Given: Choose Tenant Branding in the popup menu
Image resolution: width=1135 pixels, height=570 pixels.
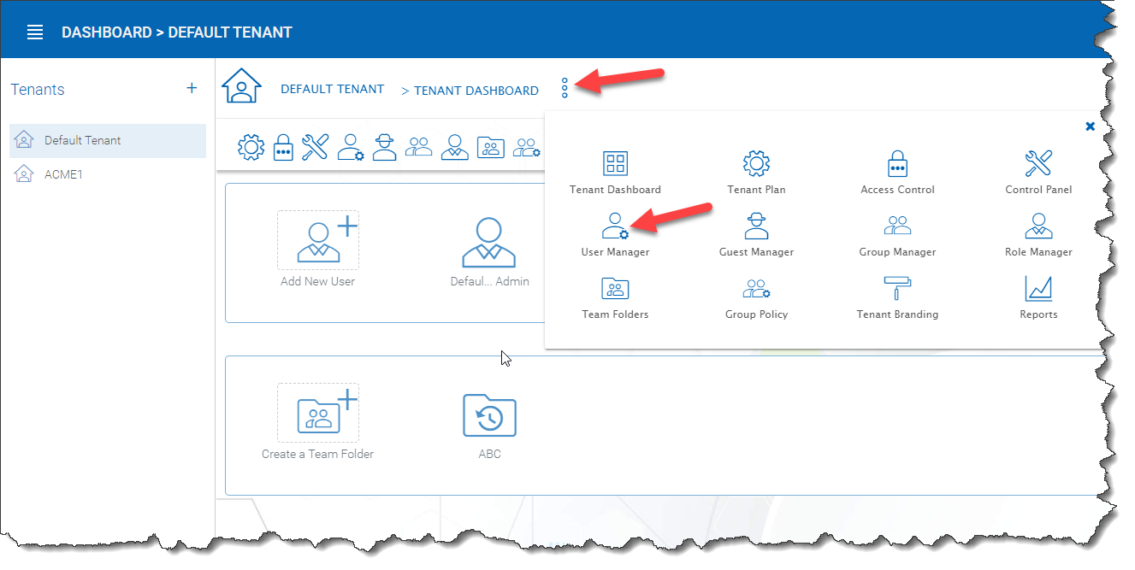Looking at the screenshot, I should (897, 297).
